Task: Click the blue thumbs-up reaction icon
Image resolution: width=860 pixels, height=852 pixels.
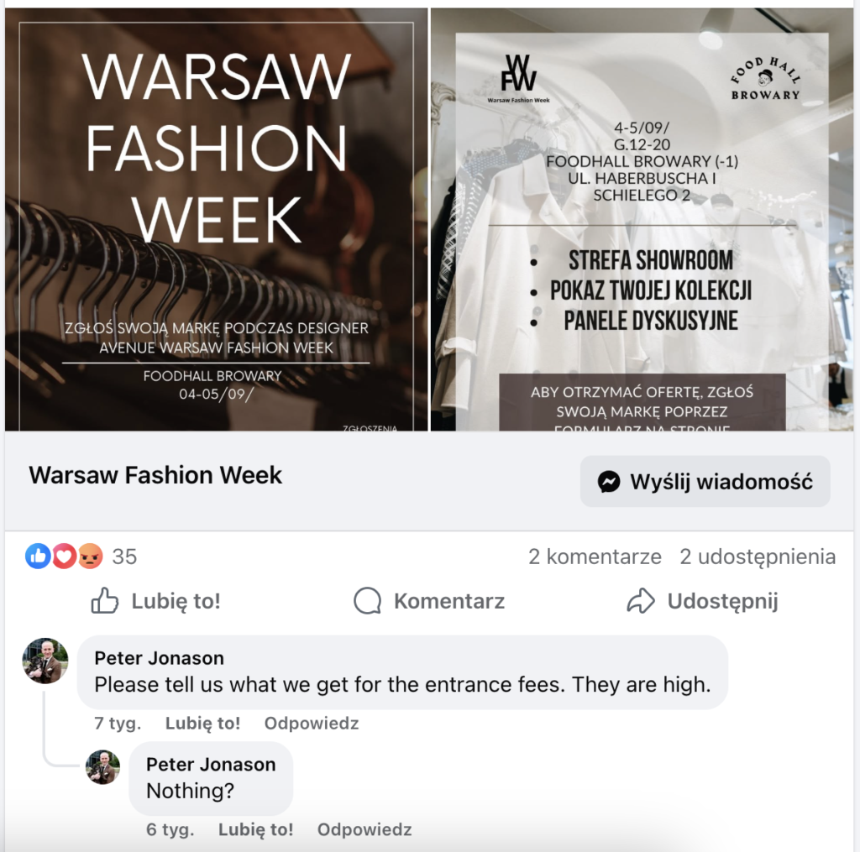Action: click(x=38, y=556)
